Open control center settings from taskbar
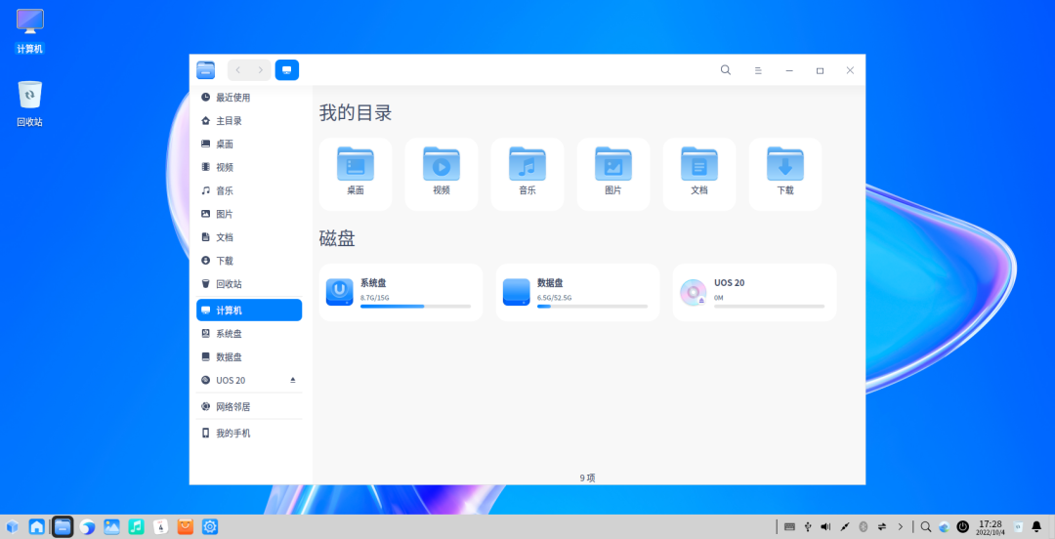Screen dimensions: 1055x539 210,527
